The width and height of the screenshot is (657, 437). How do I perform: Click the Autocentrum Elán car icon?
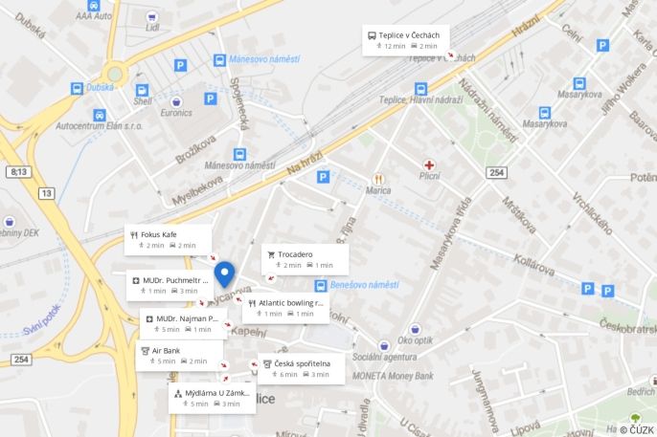click(100, 115)
